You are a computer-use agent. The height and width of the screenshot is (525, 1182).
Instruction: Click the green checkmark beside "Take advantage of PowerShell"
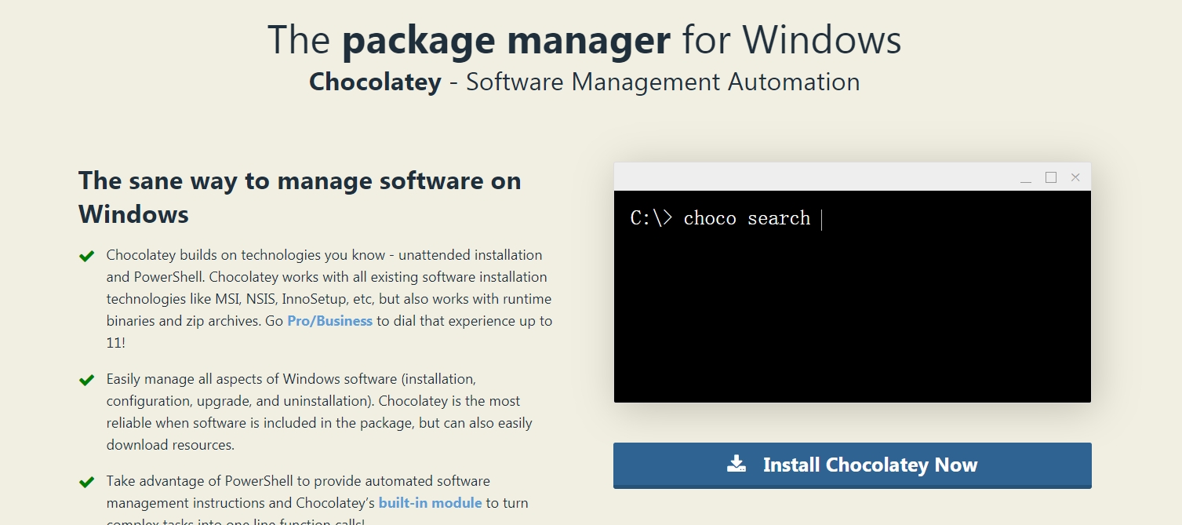[x=86, y=482]
